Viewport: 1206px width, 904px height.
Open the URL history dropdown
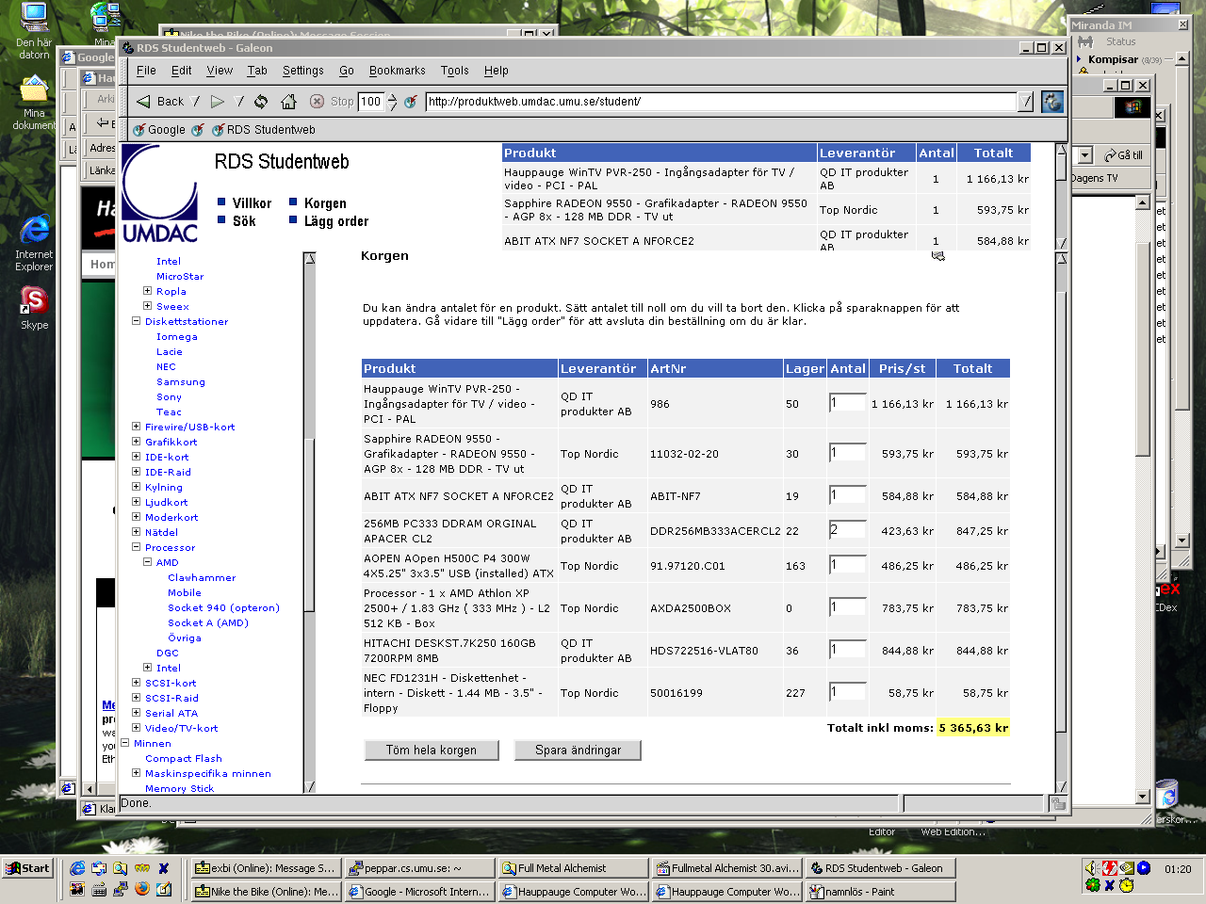tap(1026, 102)
